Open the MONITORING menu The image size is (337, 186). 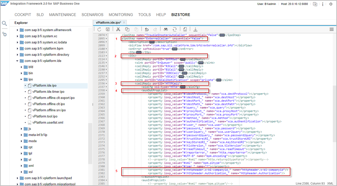pos(120,15)
